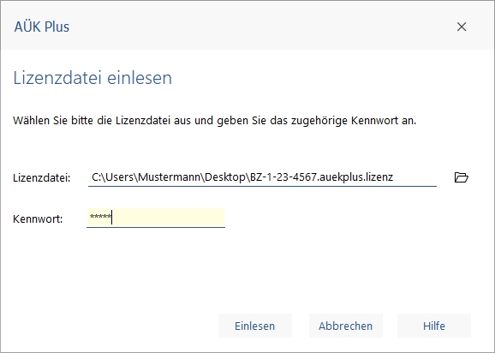The height and width of the screenshot is (353, 495).
Task: Click the "Lizenzdatei:" field label
Action: click(x=42, y=177)
